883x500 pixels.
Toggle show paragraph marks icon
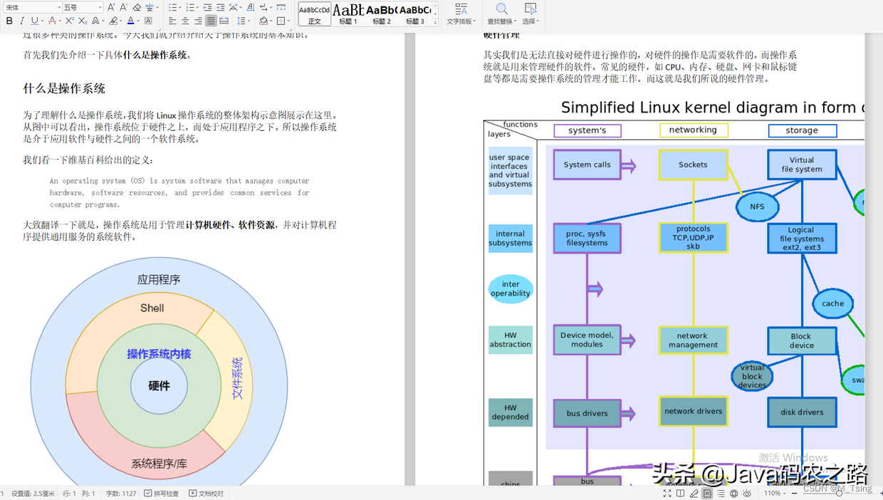point(264,7)
